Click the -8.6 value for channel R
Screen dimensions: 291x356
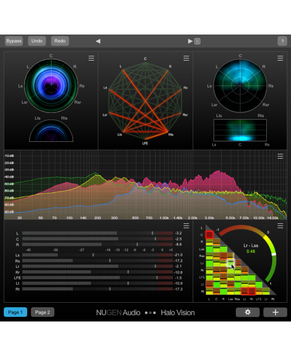(178, 244)
